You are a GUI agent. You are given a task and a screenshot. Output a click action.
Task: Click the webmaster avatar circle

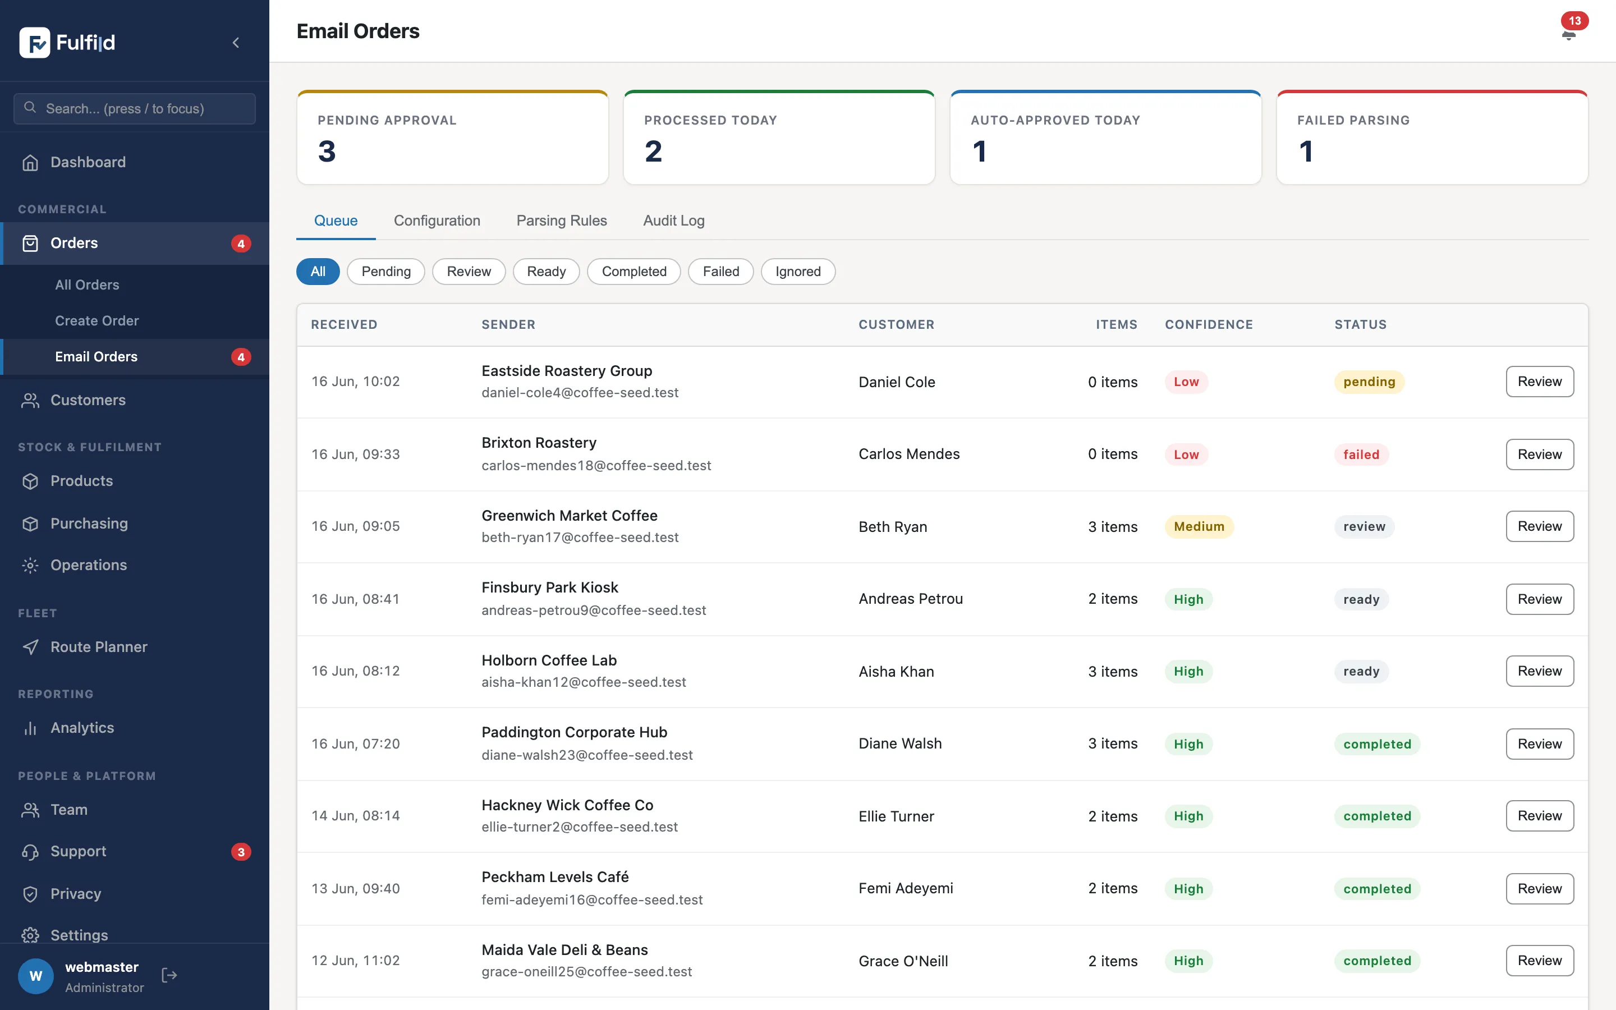[36, 976]
